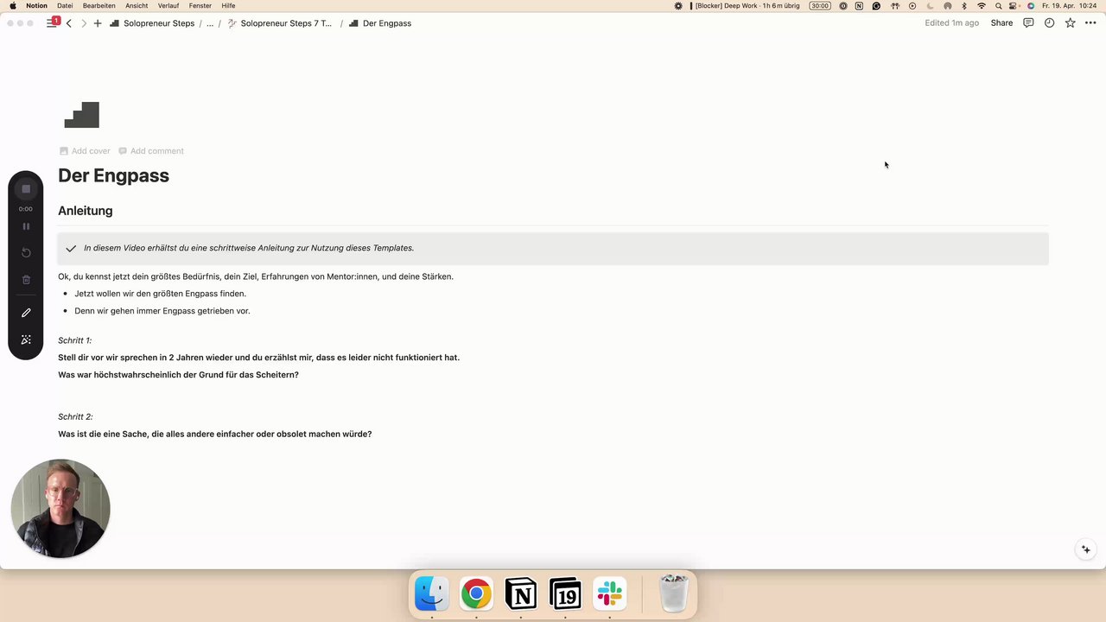This screenshot has width=1106, height=622.
Task: Open Finder from the Dock
Action: click(432, 594)
